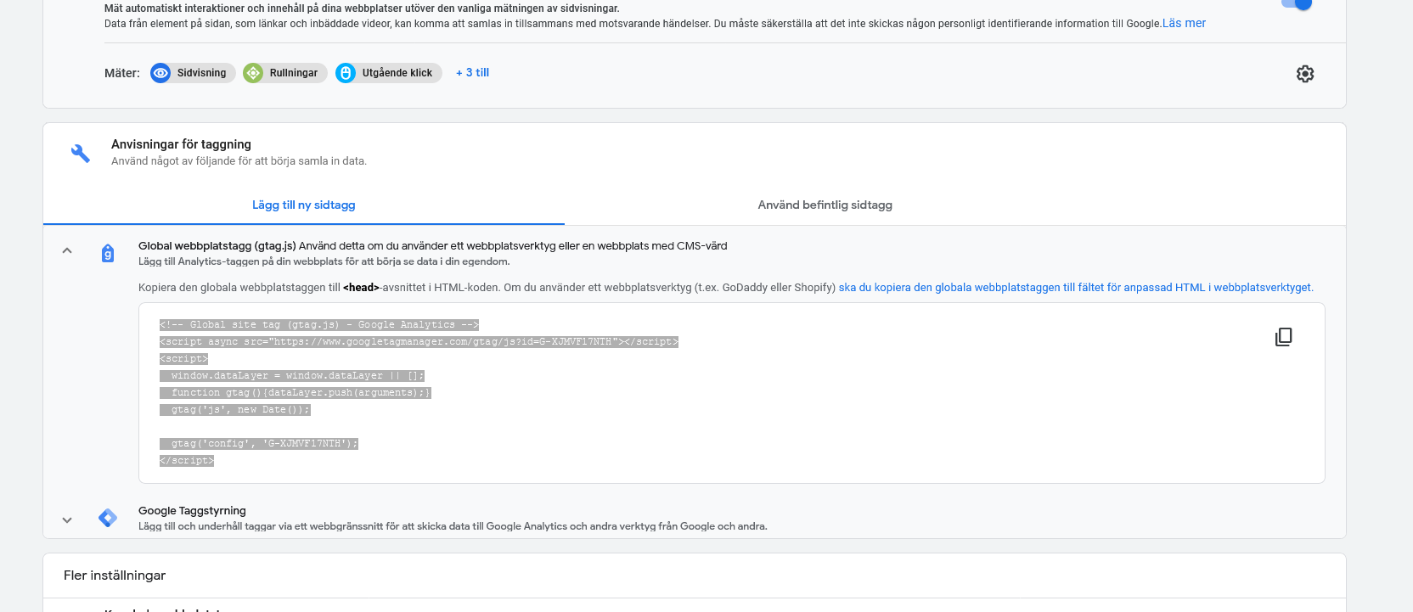Click the Fler inställningar heading
The height and width of the screenshot is (612, 1413).
pyautogui.click(x=115, y=576)
